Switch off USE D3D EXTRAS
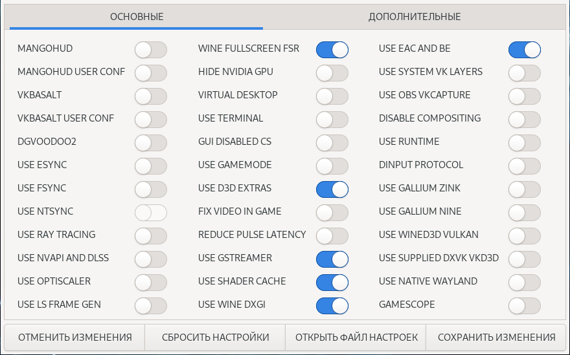 coord(332,189)
